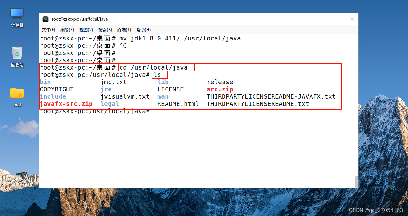Click the bin directory name in ls output
This screenshot has height=216, width=408.
[x=45, y=82]
